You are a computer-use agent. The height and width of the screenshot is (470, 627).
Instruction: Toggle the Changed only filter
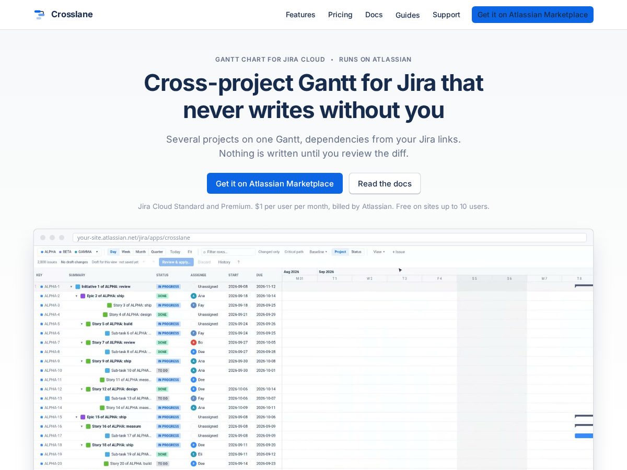click(269, 252)
